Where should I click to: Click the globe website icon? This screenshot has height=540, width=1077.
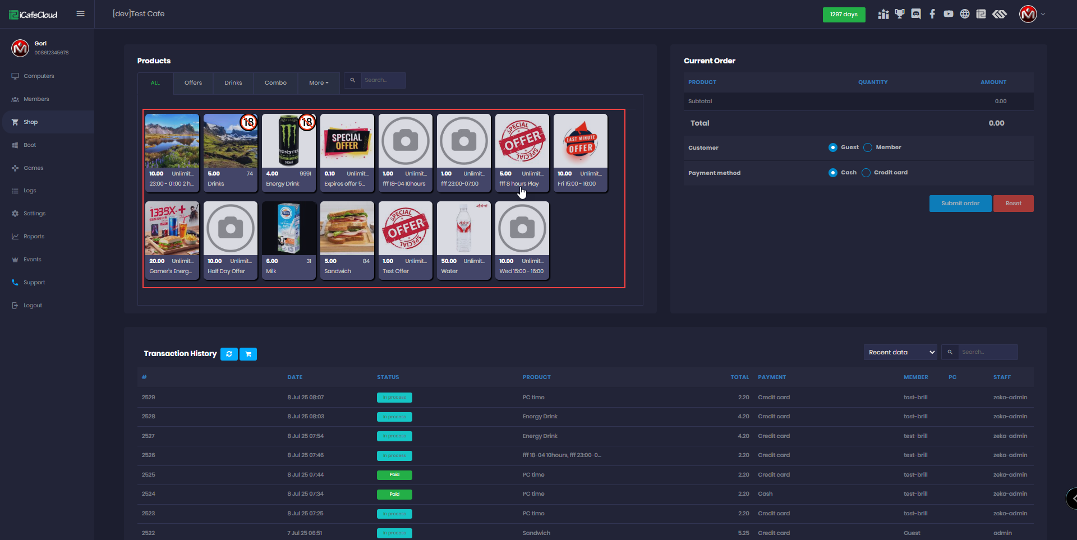pyautogui.click(x=965, y=14)
